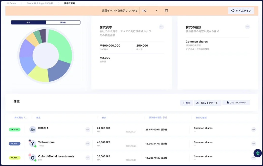Click the history clock icon in タイムライン button
263x166 pixels.
click(x=232, y=10)
